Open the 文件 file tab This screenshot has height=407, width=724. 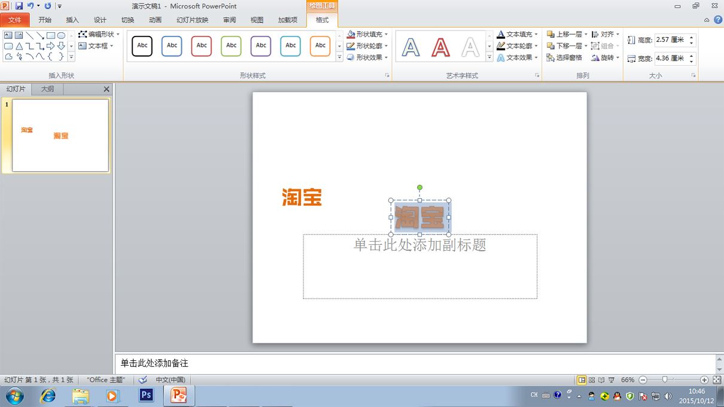coord(14,20)
